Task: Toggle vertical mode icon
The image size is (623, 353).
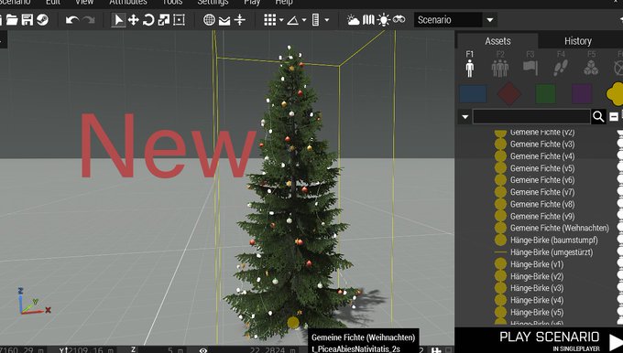Action: 240,20
